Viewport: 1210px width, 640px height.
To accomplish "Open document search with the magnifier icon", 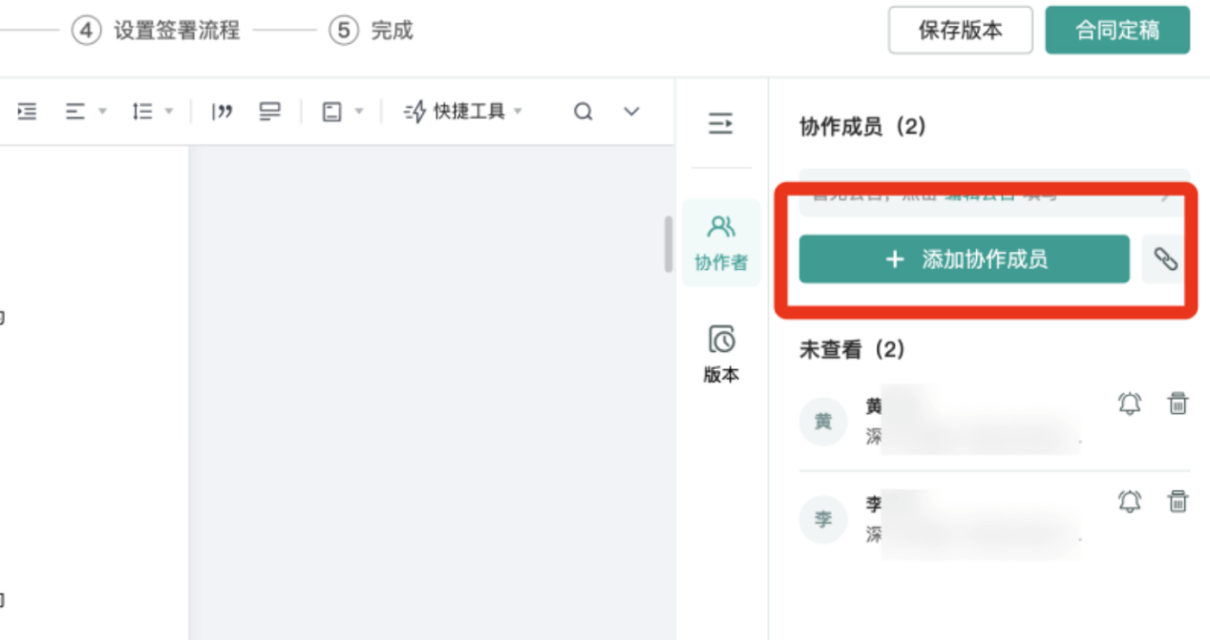I will [583, 111].
